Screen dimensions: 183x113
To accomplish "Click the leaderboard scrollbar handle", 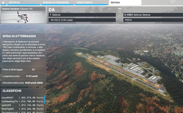I will tap(44, 100).
